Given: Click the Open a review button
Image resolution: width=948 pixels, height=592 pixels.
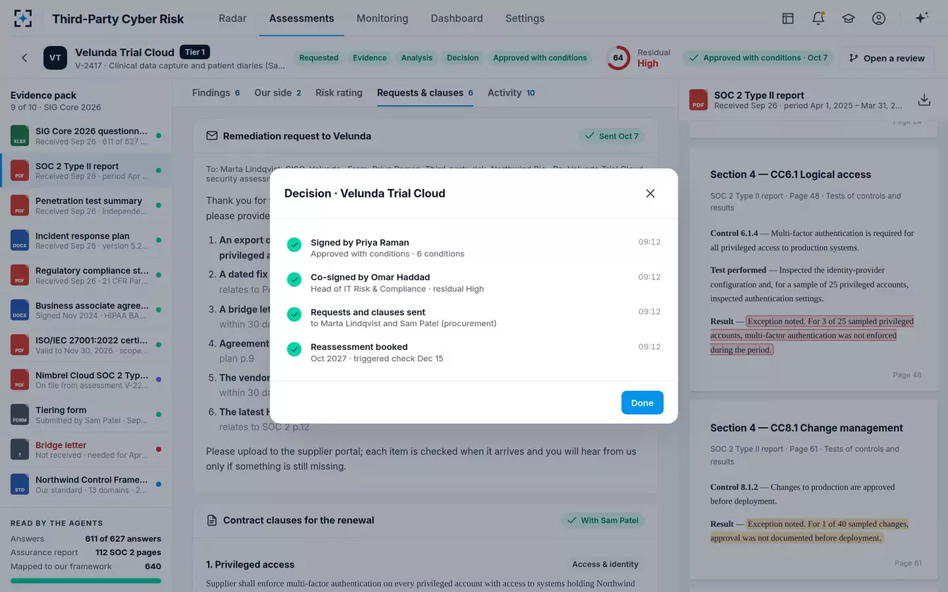Looking at the screenshot, I should tap(886, 58).
